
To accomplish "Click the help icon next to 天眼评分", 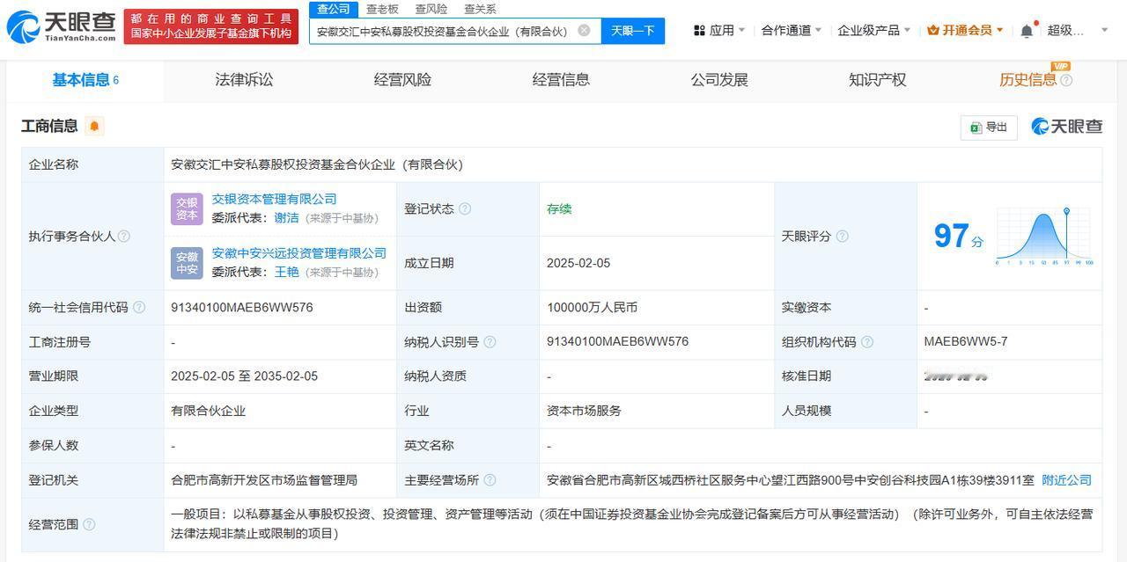I will 842,236.
